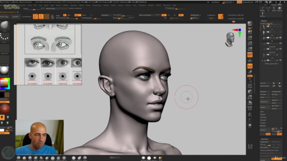This screenshot has height=161, width=287.
Task: Collapse the Geometry panel header
Action: pyautogui.click(x=265, y=139)
